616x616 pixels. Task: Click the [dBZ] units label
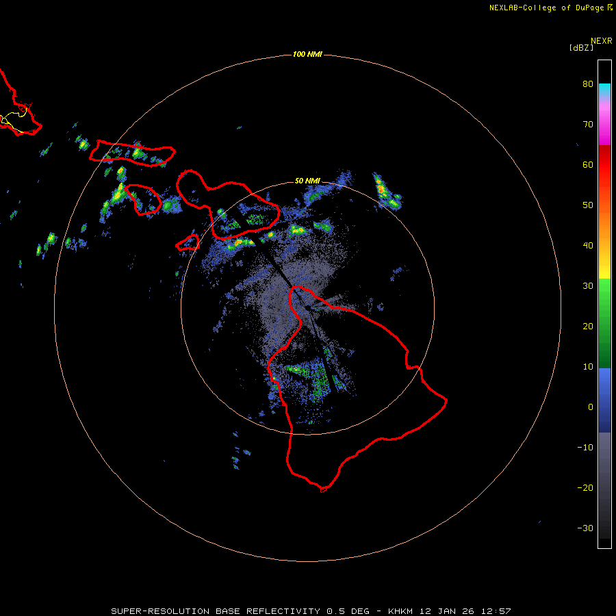click(x=581, y=48)
